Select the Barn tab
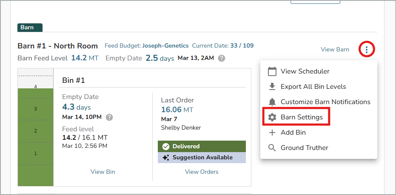 [x=29, y=28]
